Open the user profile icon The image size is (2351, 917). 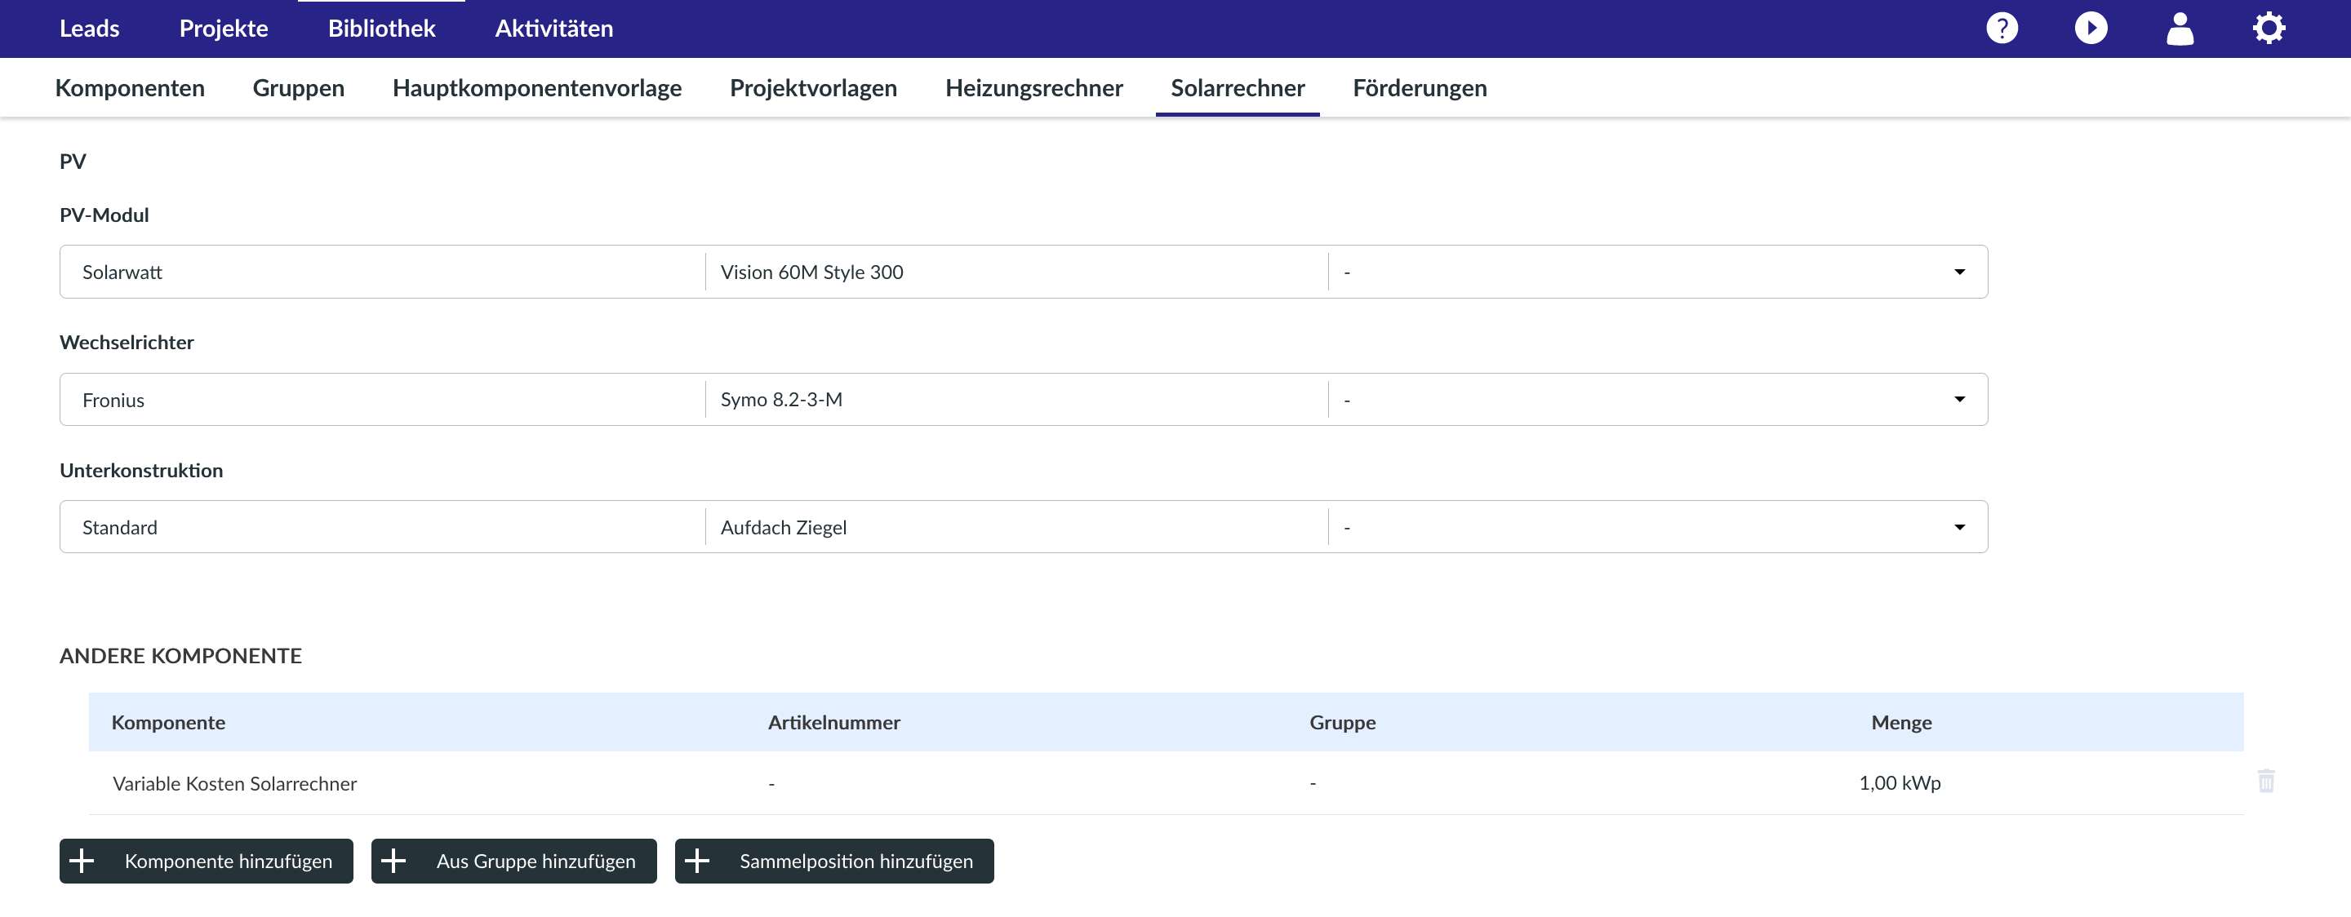[2180, 29]
